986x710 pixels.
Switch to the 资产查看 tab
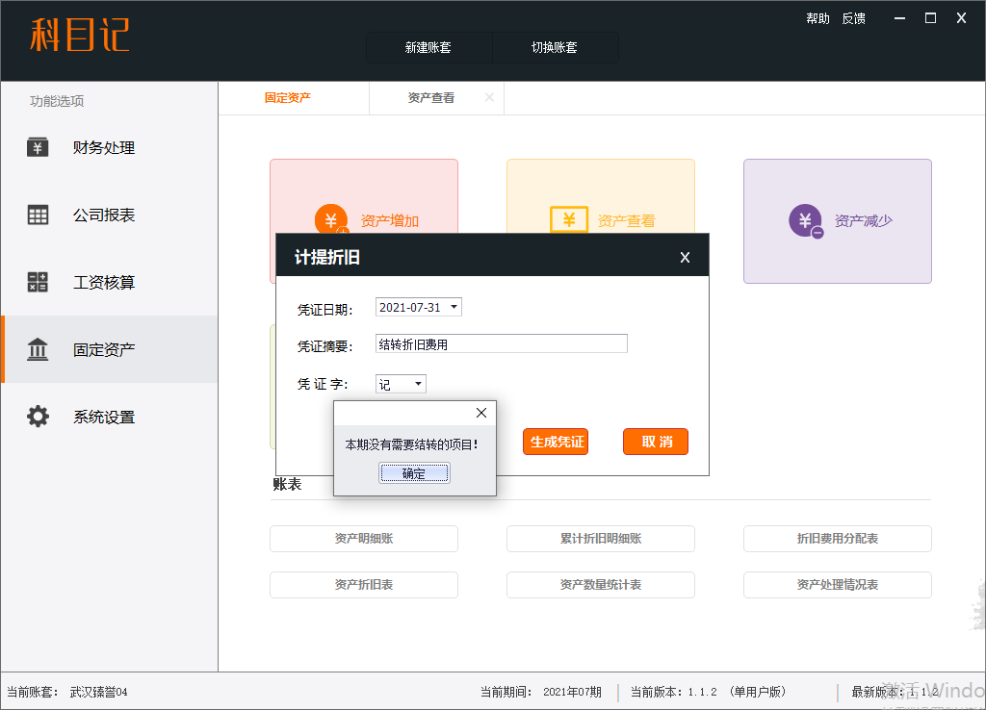[430, 97]
